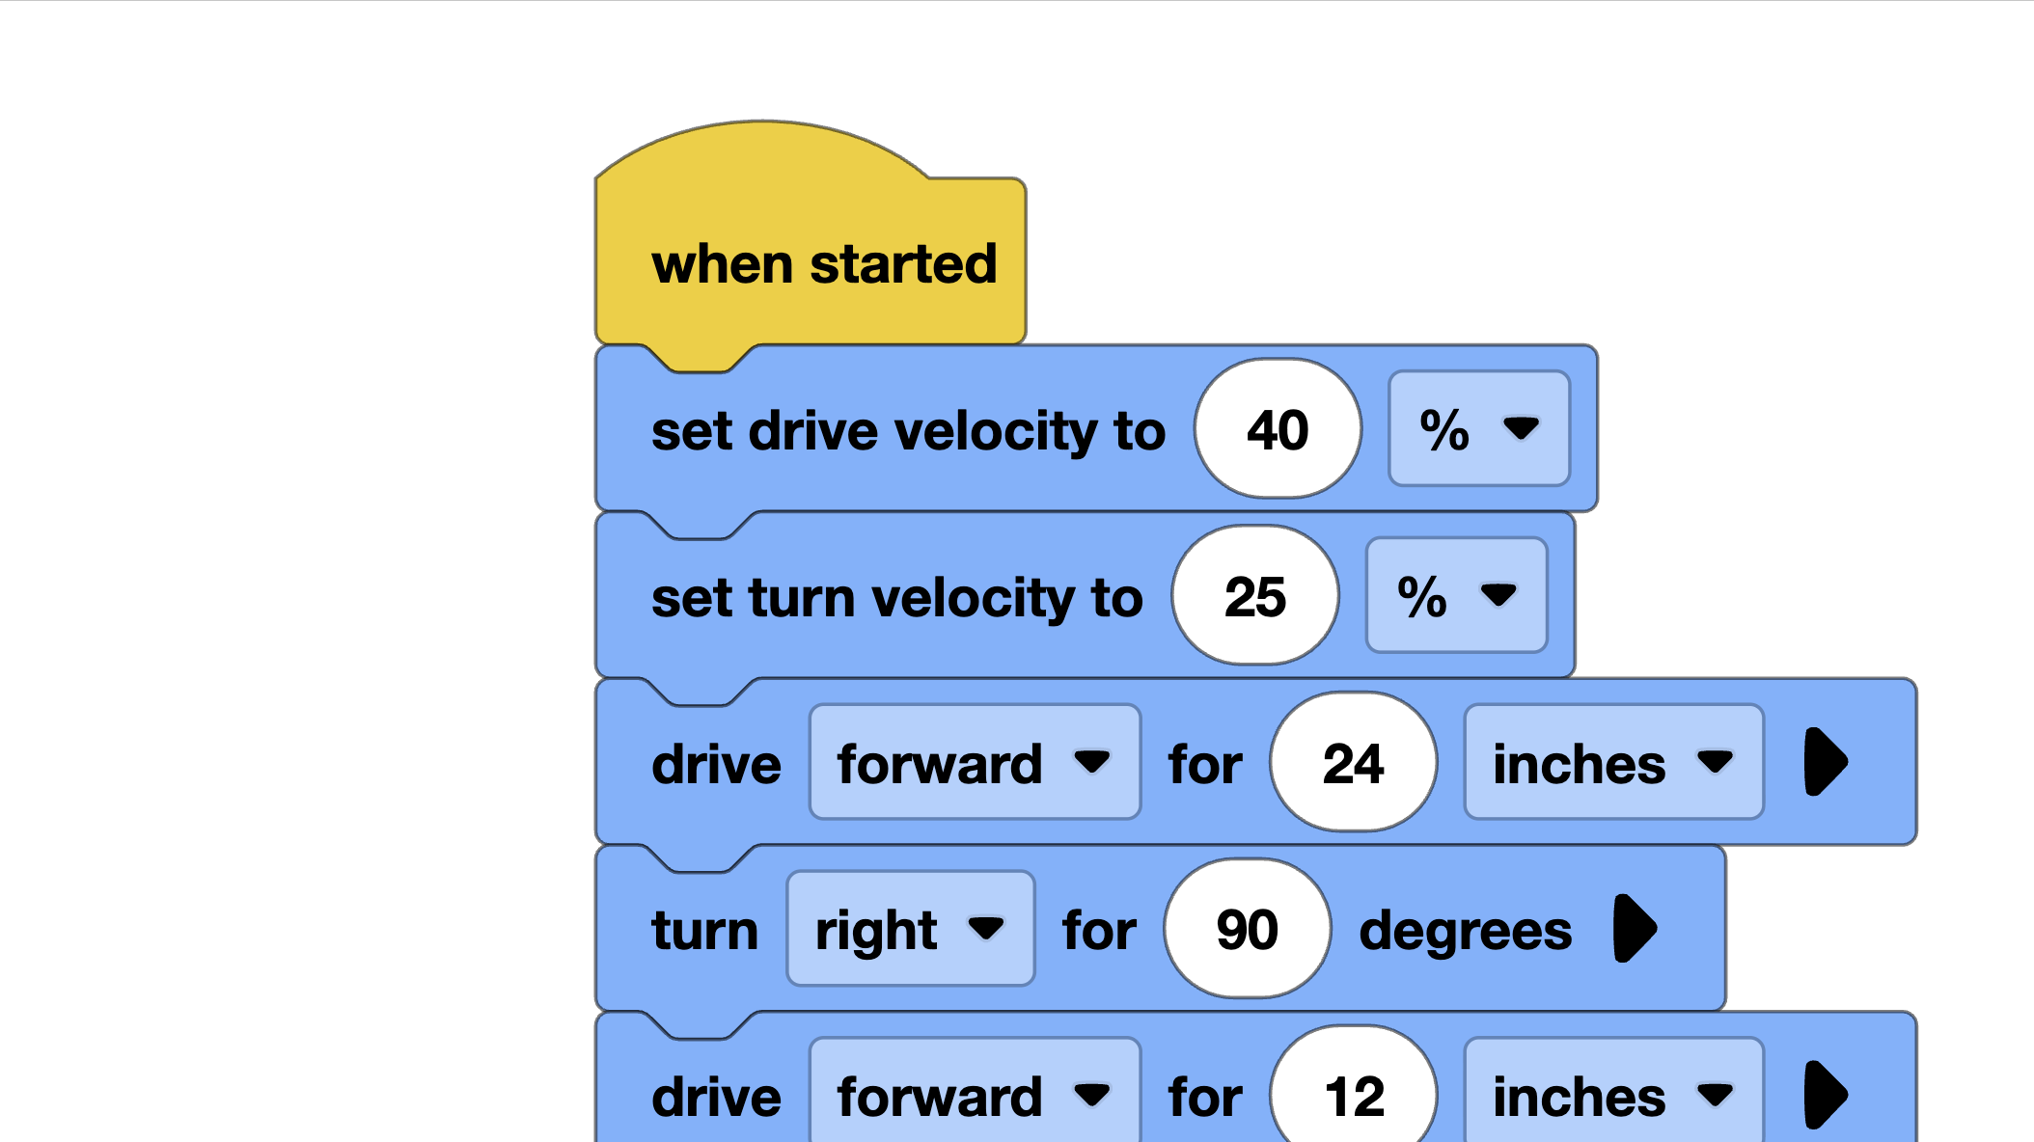Click the 24 inches value field
The width and height of the screenshot is (2034, 1142).
(1353, 762)
